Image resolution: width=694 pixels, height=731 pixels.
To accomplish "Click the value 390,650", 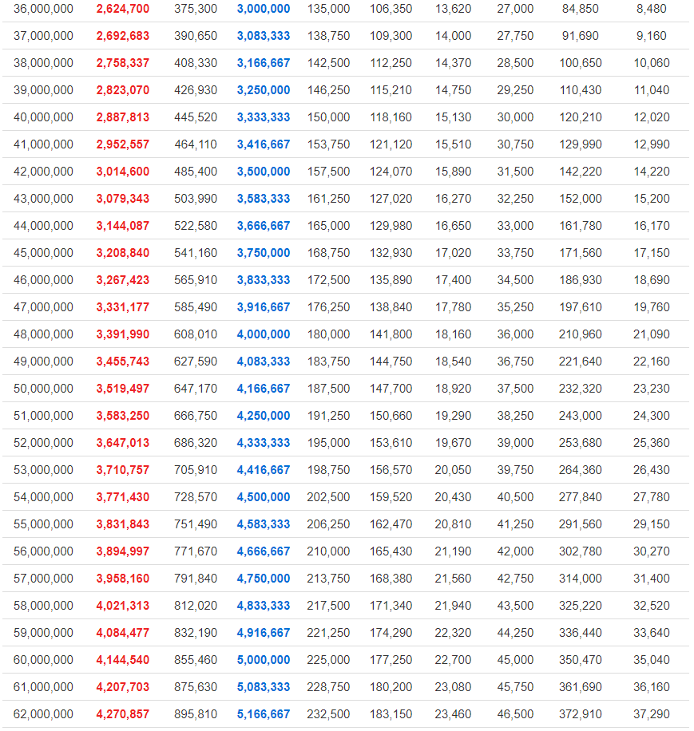I will [x=196, y=36].
